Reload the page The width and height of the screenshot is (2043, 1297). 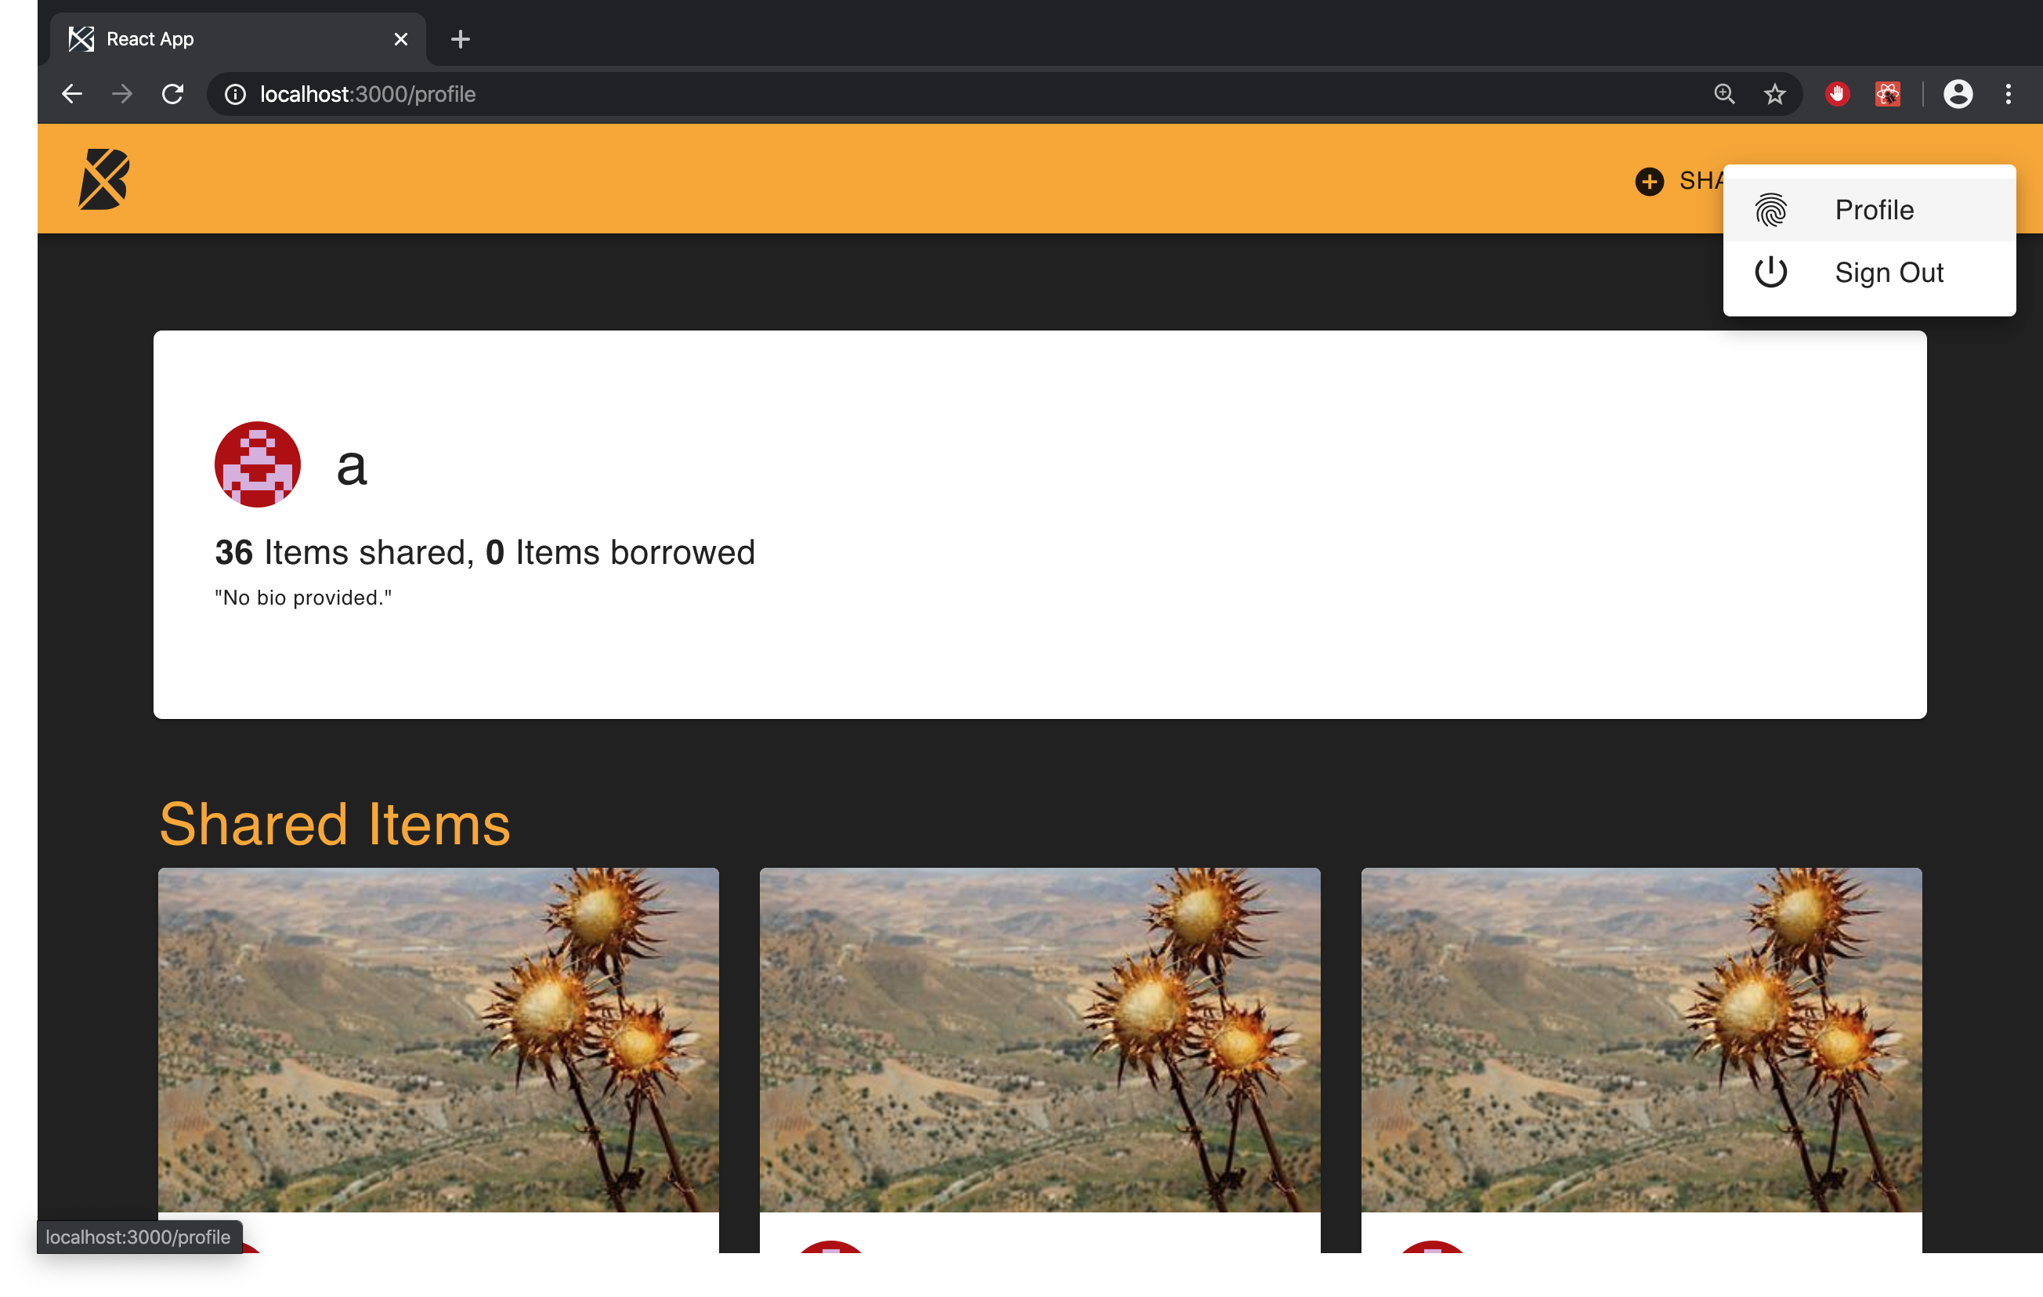pyautogui.click(x=172, y=94)
